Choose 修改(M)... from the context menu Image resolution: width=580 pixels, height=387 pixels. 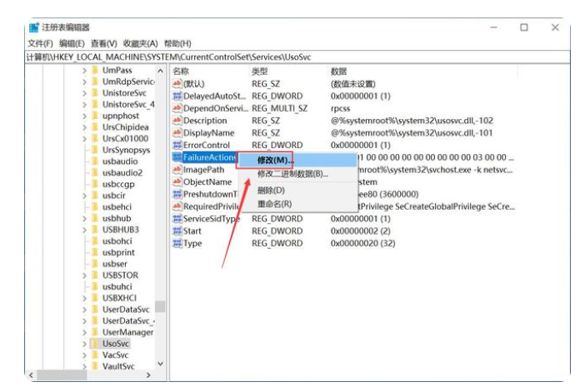click(275, 159)
